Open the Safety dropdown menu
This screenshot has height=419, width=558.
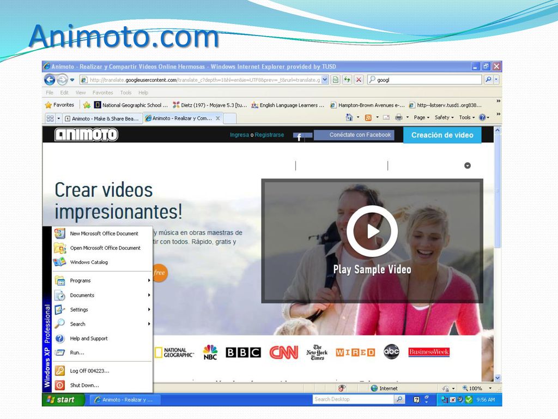(444, 117)
